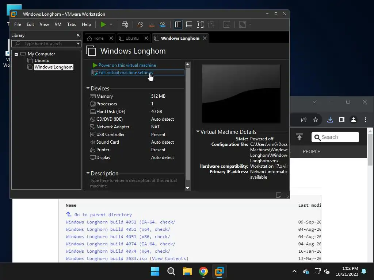Click Go to parent directory link
This screenshot has height=280, width=374.
pyautogui.click(x=103, y=214)
